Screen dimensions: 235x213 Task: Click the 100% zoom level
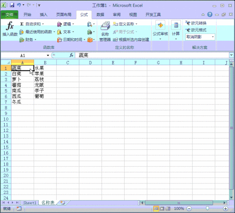pos(179,209)
